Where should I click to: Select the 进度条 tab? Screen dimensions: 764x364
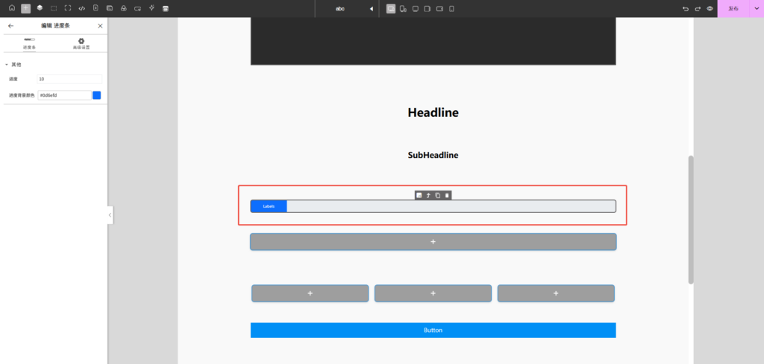pos(29,43)
